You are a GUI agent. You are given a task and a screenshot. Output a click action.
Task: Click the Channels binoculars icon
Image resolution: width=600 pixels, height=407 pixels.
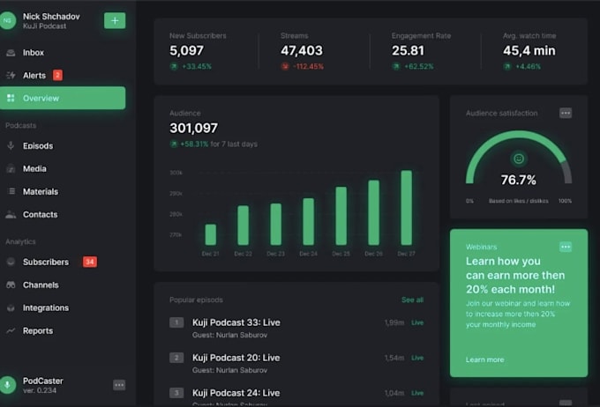(x=11, y=285)
